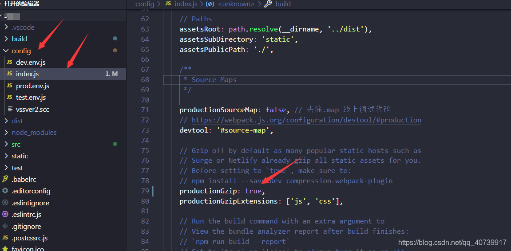The height and width of the screenshot is (251, 511).
Task: Click the 'true' value of productionGzip
Action: click(253, 191)
